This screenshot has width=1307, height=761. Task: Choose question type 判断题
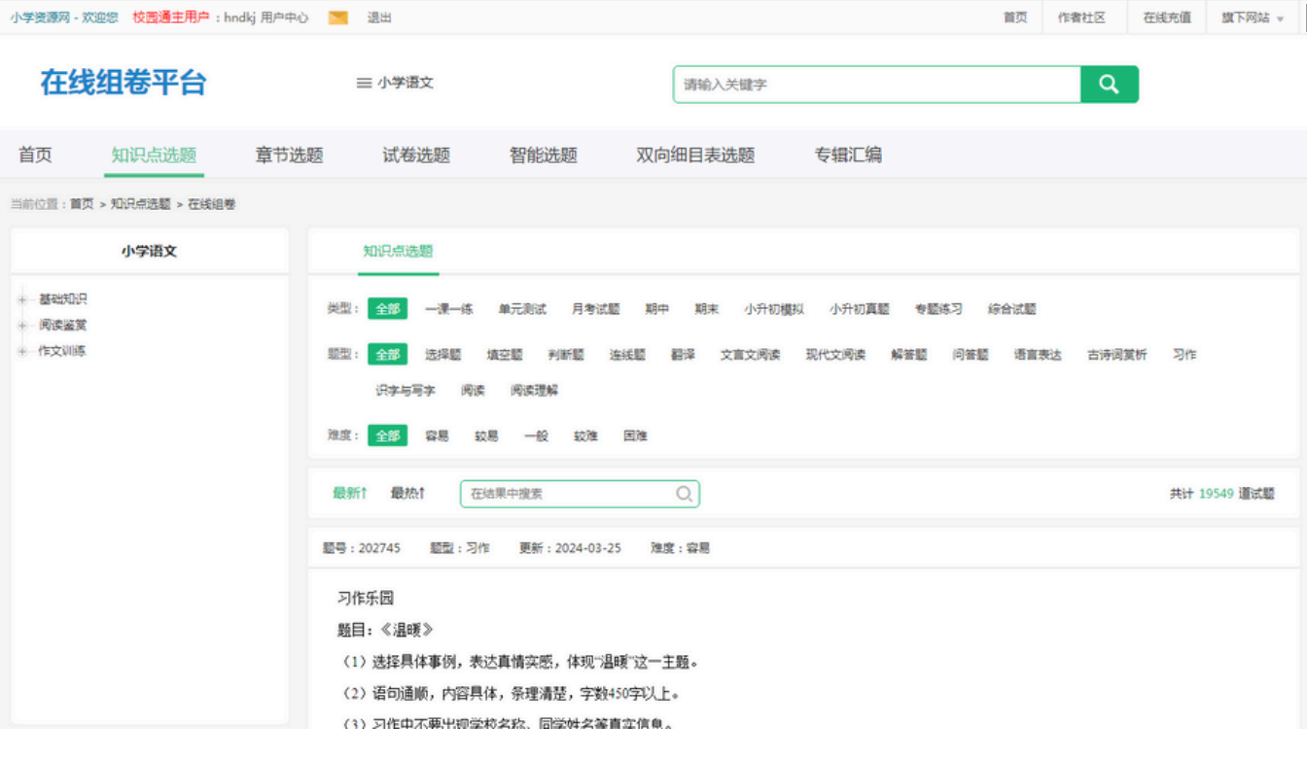click(566, 355)
